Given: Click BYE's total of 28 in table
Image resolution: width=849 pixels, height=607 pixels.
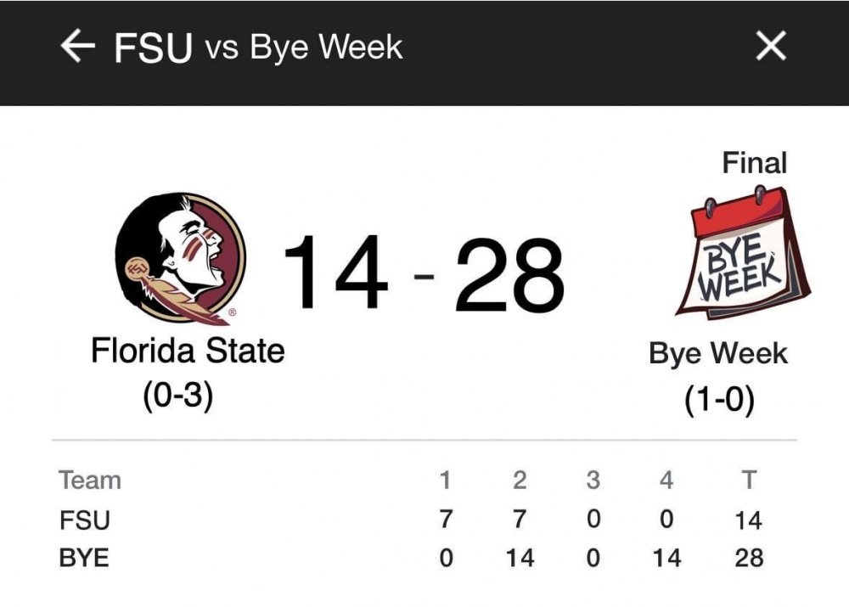Looking at the screenshot, I should (x=749, y=558).
